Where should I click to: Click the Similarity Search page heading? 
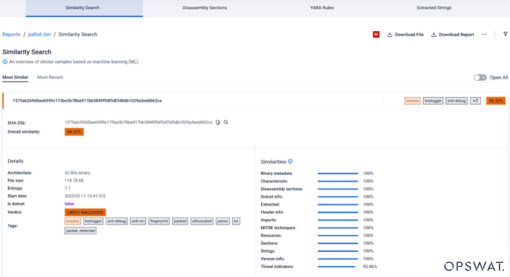click(x=27, y=52)
